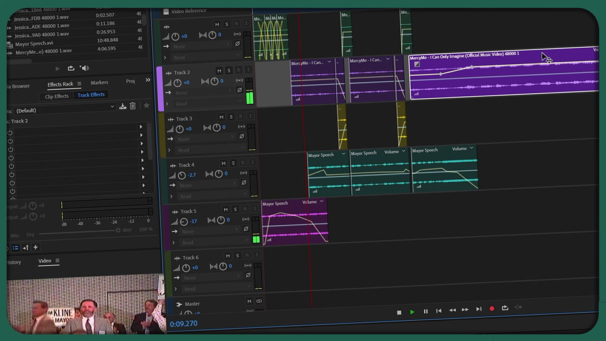Screen dimensions: 606x341
Task: Move playhead to next marker
Action: 479,309
